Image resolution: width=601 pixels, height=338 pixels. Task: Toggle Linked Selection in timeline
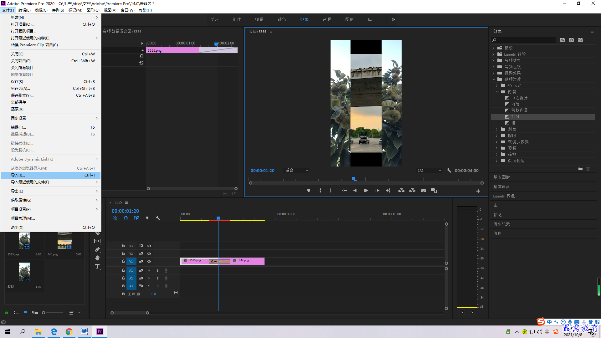tap(136, 218)
